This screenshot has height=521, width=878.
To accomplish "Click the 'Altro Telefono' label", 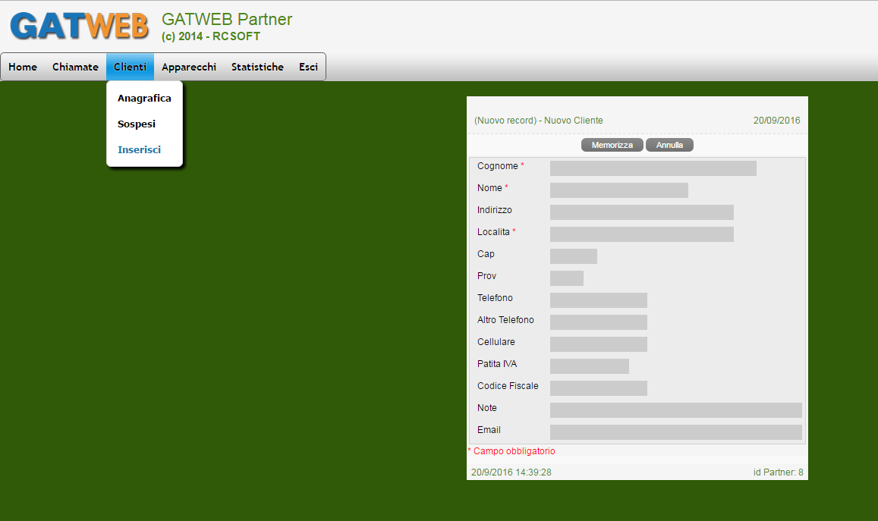I will pyautogui.click(x=505, y=320).
